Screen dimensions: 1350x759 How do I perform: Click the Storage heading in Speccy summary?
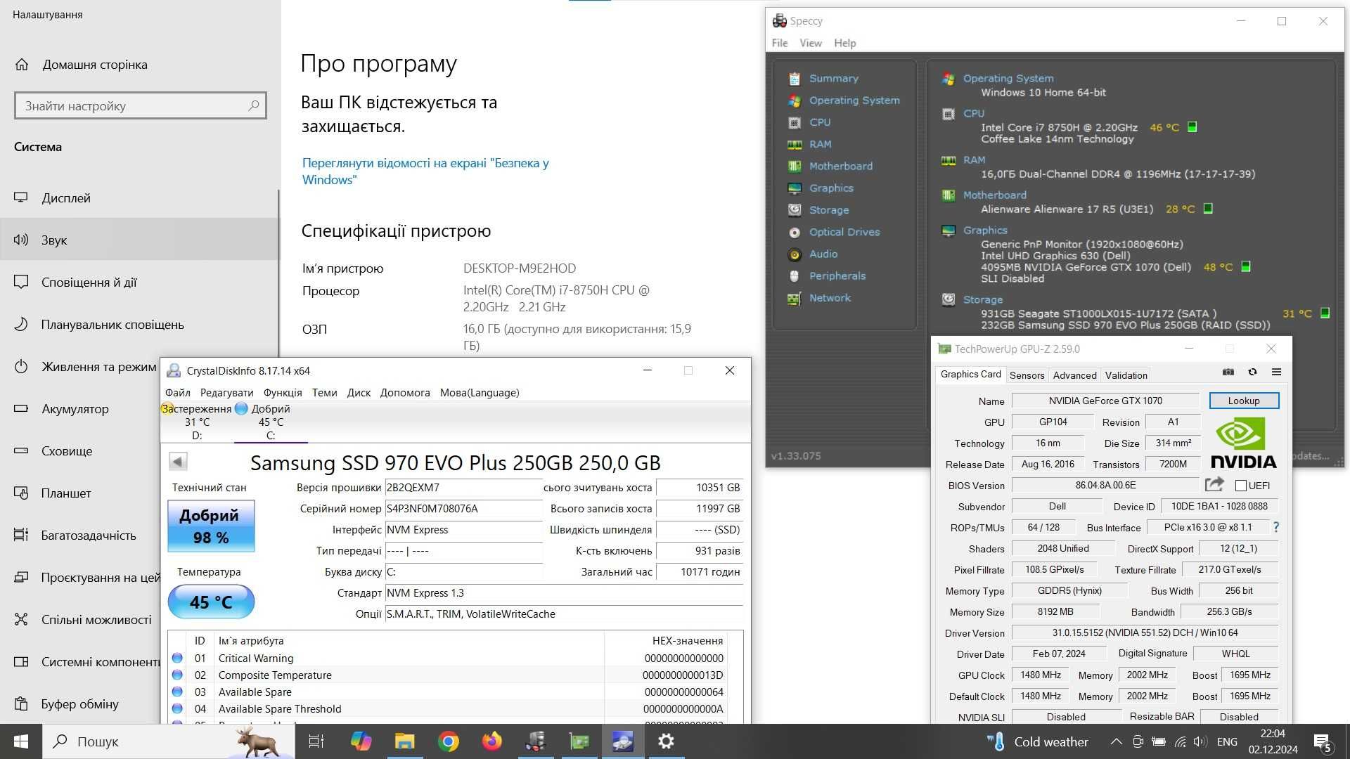click(982, 299)
